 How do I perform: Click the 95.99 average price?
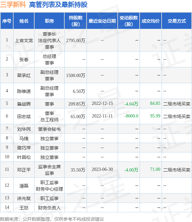(x=155, y=116)
